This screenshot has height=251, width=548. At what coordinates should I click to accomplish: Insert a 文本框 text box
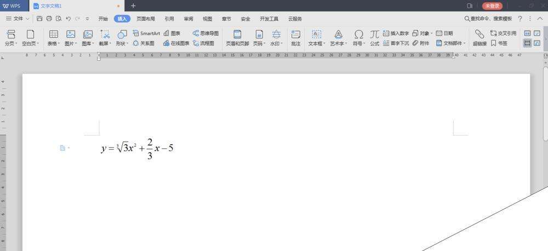click(317, 38)
